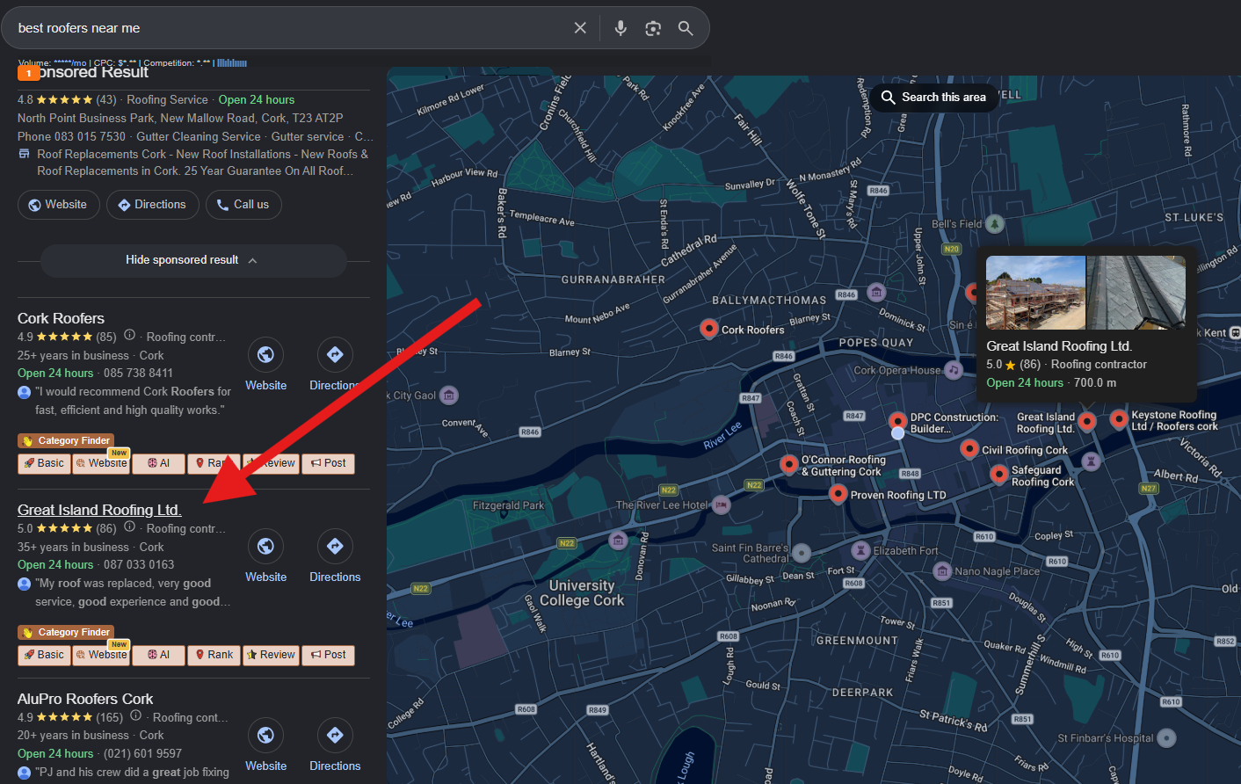Select the DPC Construction map pin
Viewport: 1241px width, 784px height.
point(897,421)
